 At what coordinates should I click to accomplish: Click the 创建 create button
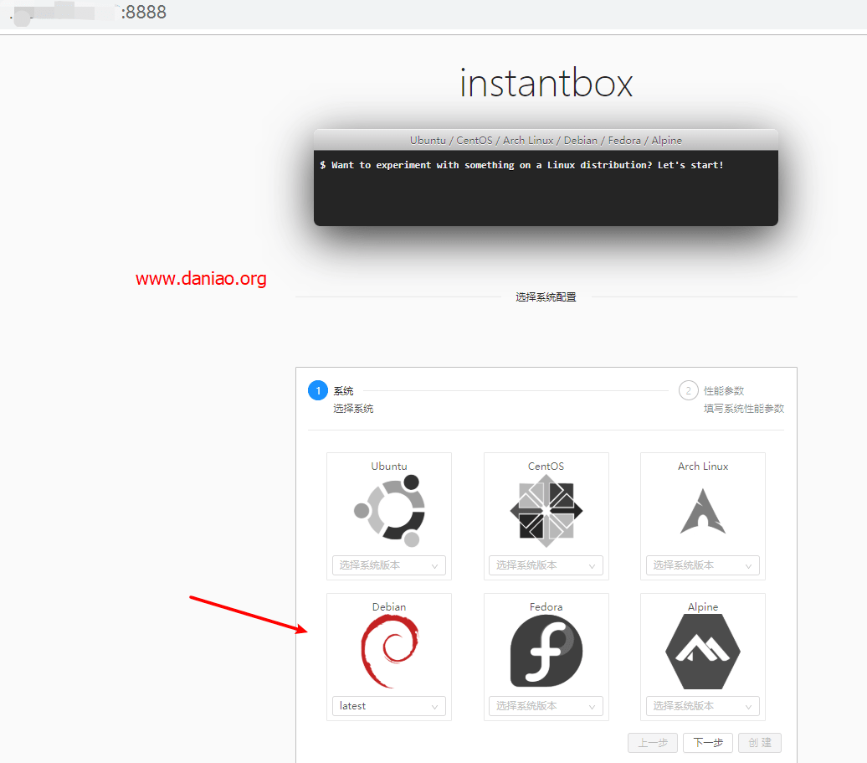[760, 743]
